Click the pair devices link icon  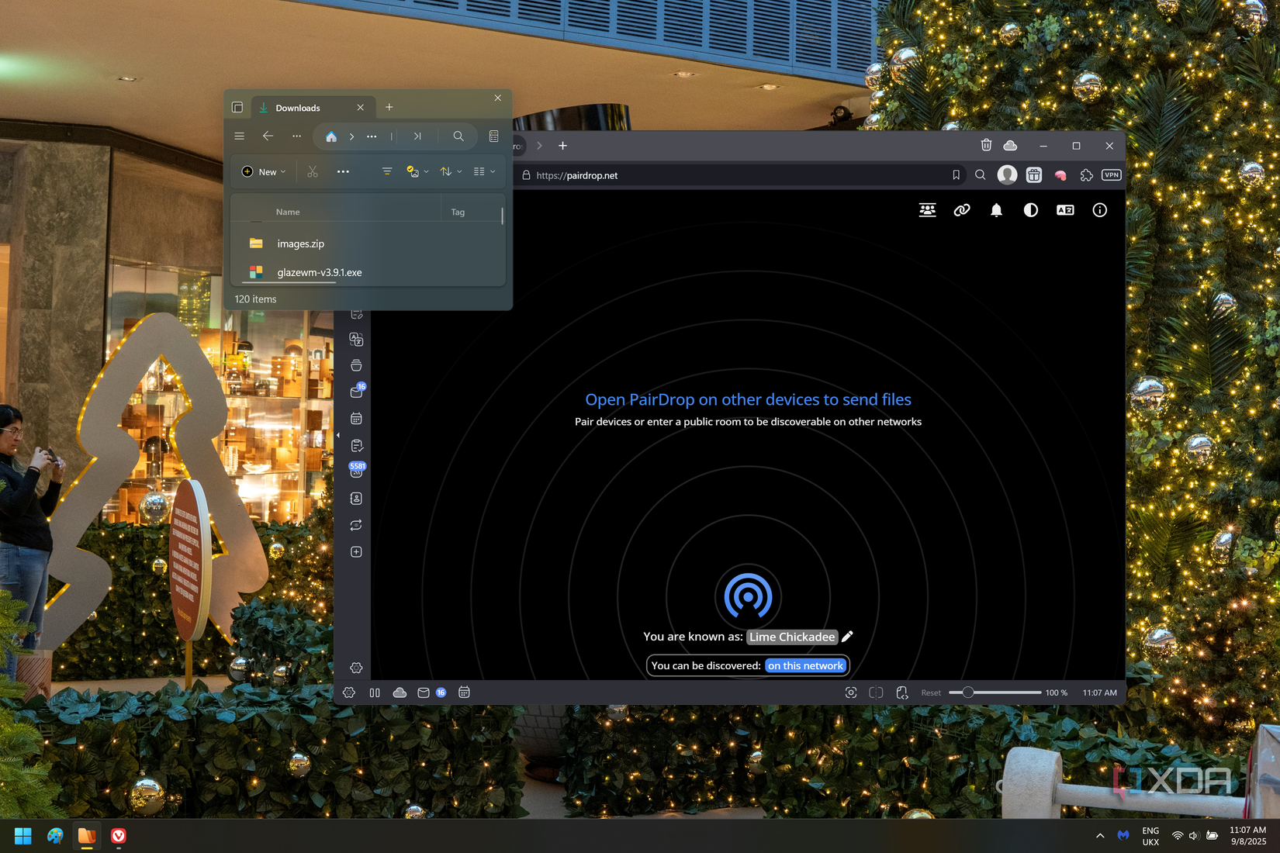[x=962, y=209]
